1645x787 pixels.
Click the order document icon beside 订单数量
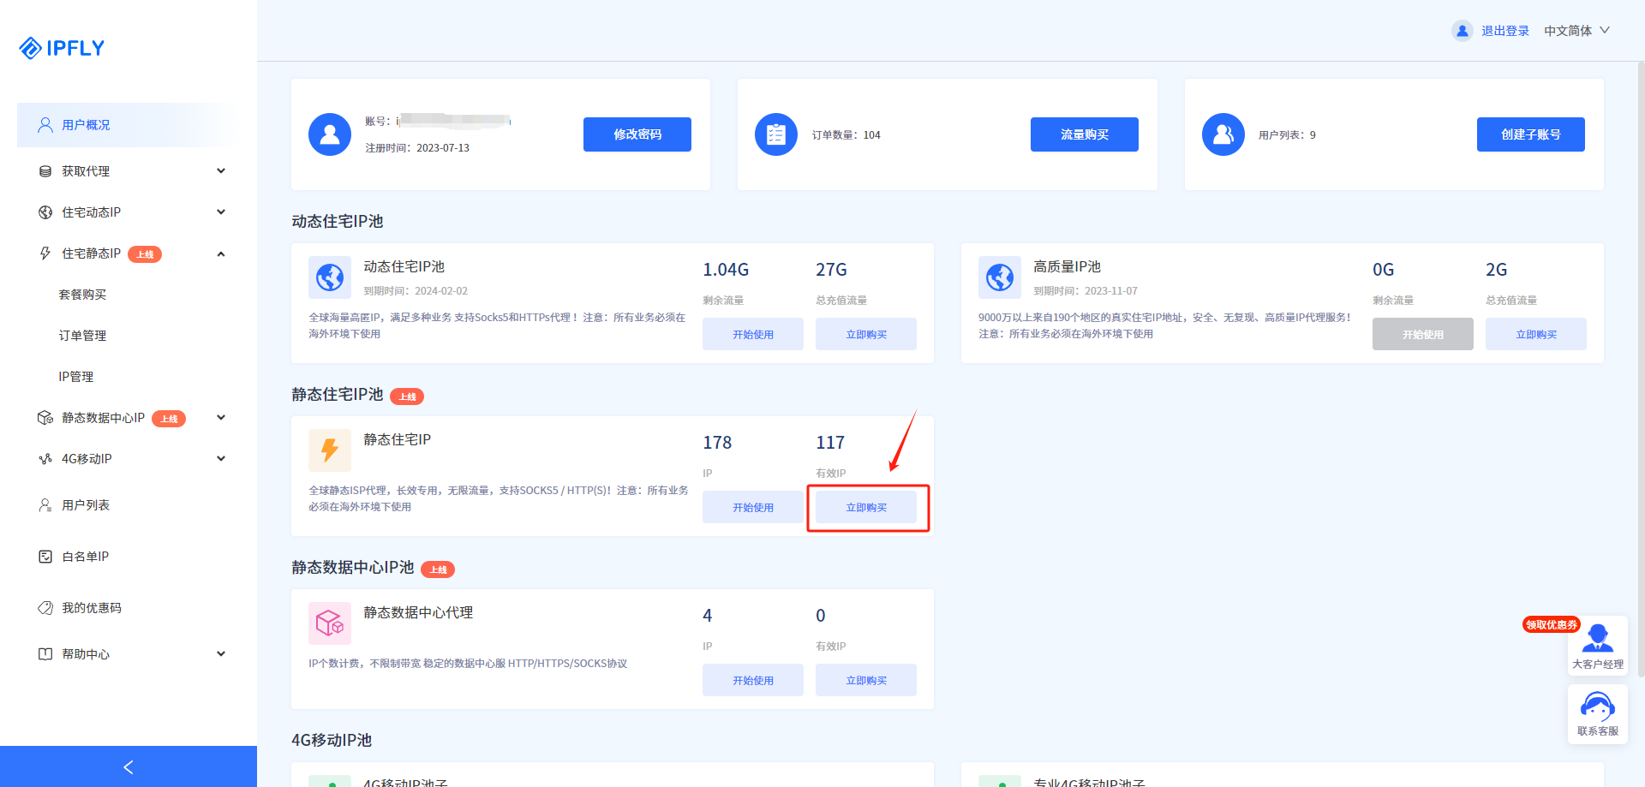coord(775,134)
